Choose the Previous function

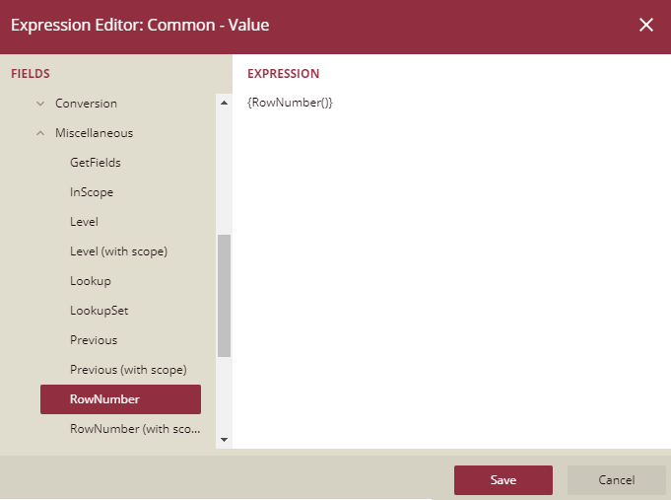point(94,340)
